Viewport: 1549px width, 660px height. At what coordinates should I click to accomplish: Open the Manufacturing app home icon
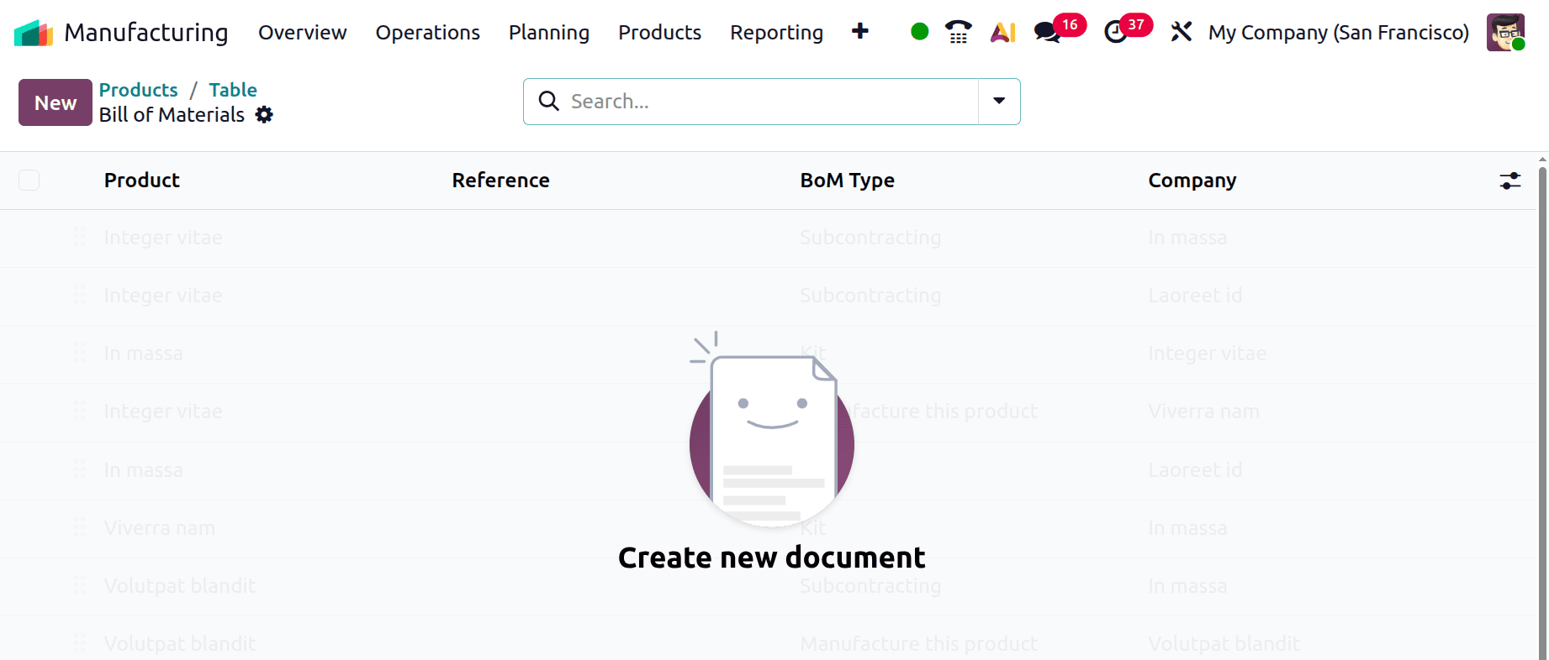[34, 33]
